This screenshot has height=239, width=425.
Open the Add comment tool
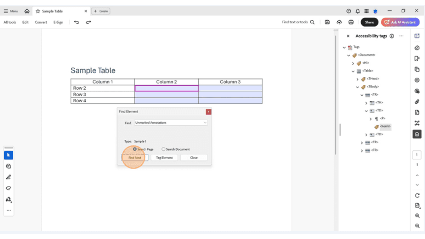point(8,166)
